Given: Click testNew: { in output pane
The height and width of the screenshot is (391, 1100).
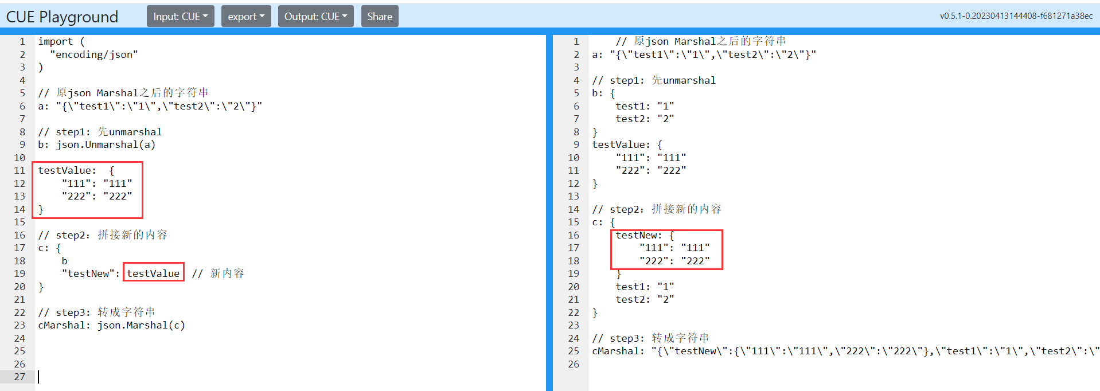Looking at the screenshot, I should [x=645, y=235].
